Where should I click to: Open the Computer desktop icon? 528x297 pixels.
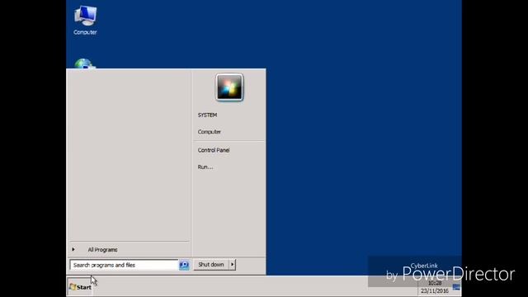(85, 20)
